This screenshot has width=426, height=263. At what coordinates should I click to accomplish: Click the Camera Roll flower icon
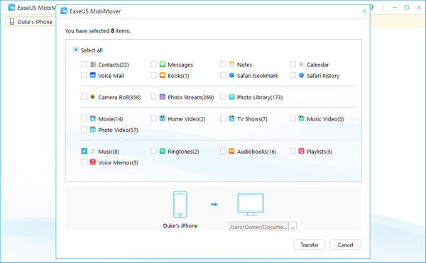coord(92,97)
